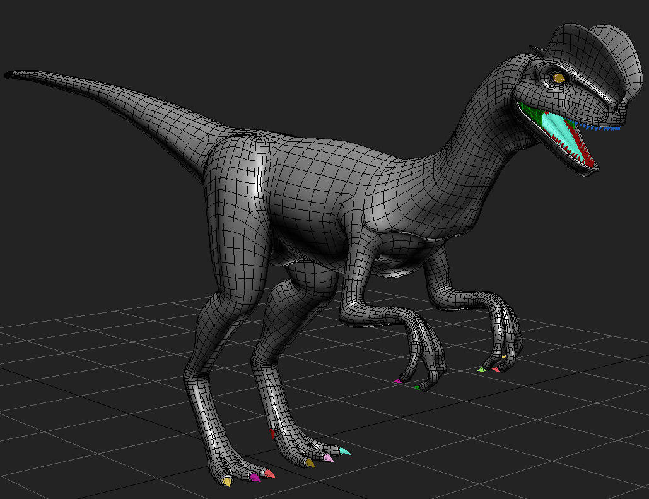Click the magenta claw on nearest foot
649x499 pixels.
pyautogui.click(x=255, y=478)
